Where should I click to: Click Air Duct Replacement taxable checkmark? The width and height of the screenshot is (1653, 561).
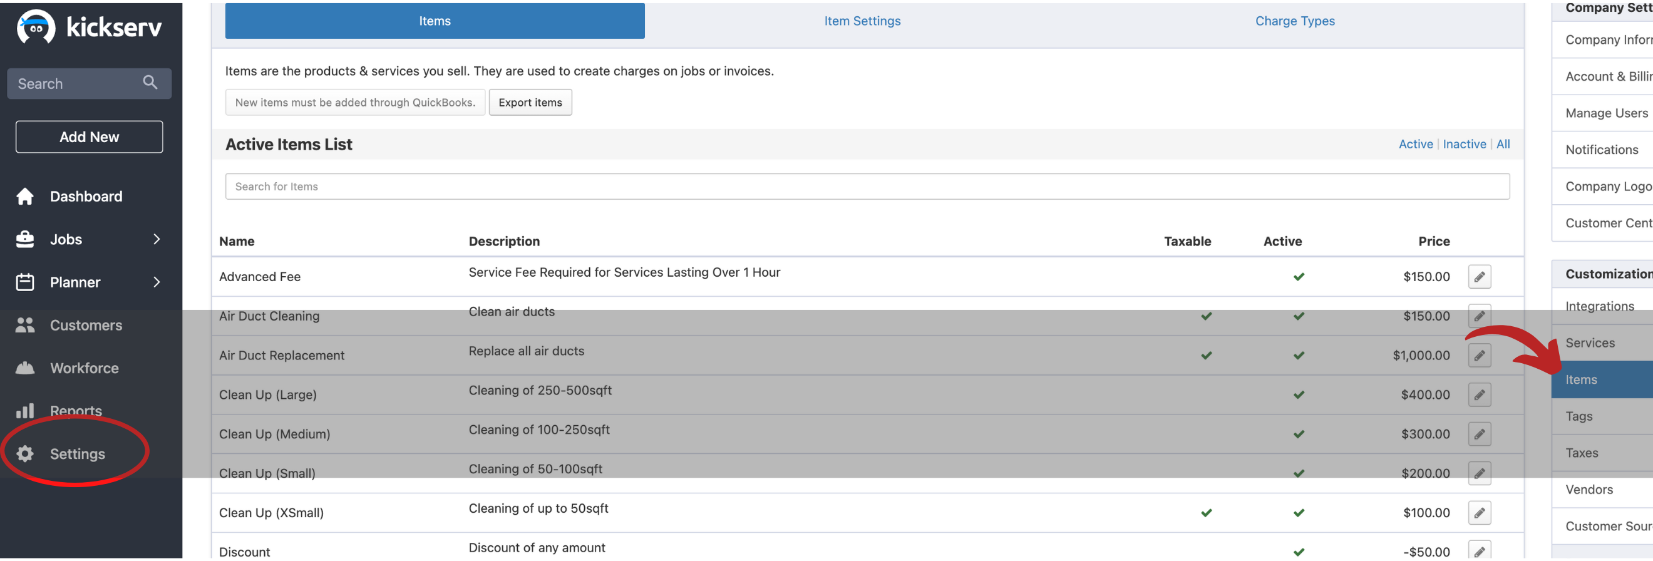click(1207, 356)
